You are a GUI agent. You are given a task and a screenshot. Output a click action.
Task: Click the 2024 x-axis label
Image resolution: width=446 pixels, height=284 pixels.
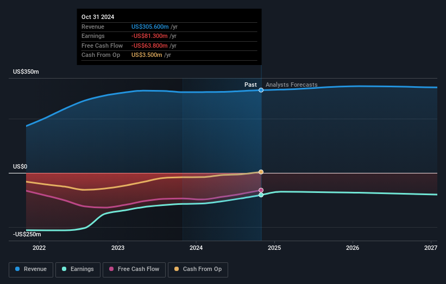(196, 248)
